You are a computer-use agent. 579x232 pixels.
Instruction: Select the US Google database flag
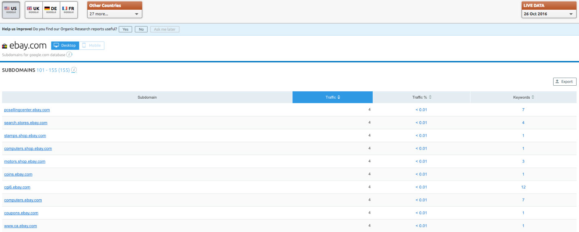point(11,10)
